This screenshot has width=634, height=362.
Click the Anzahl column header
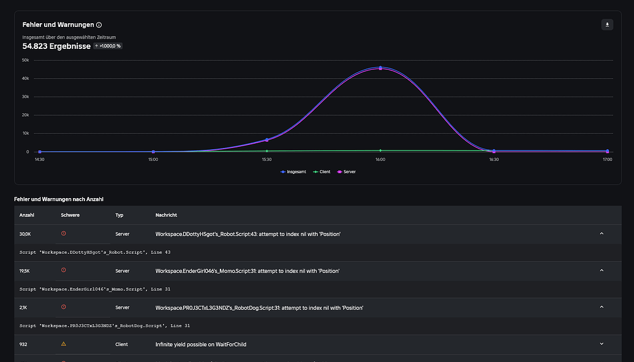coord(27,215)
